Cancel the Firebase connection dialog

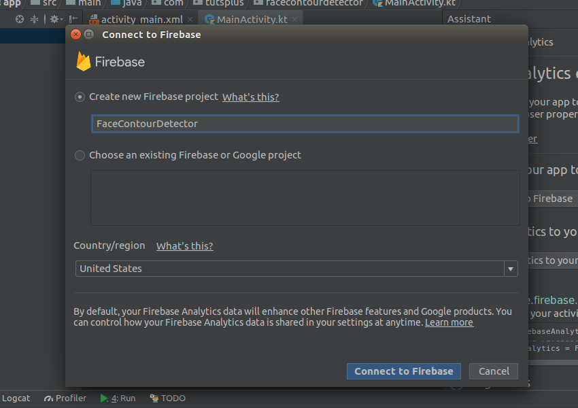coord(494,371)
